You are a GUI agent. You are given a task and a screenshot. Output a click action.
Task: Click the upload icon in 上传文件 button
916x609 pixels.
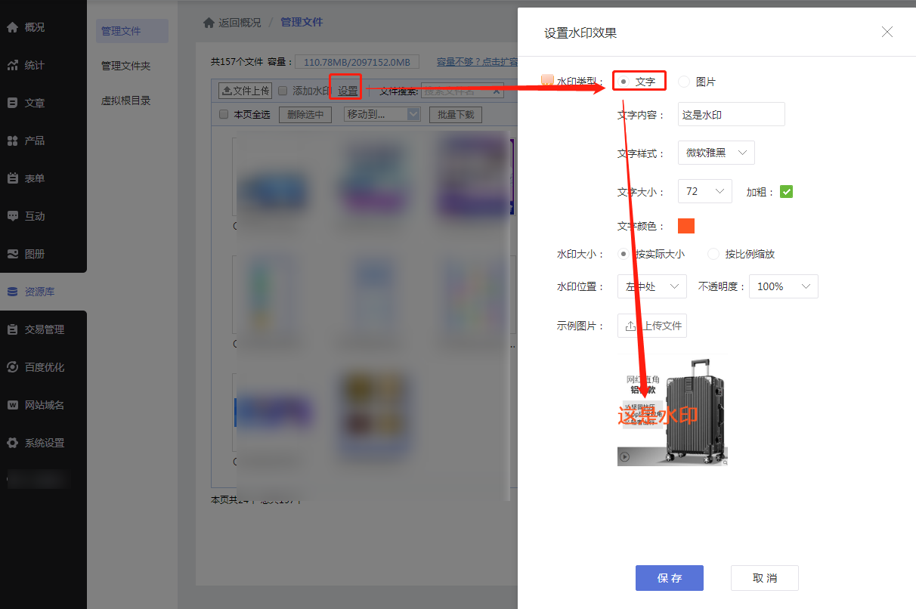[x=630, y=326]
